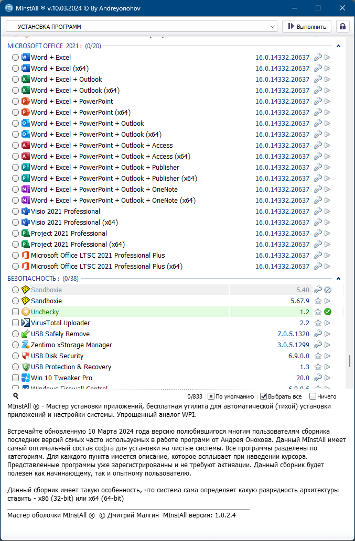The height and width of the screenshot is (541, 355).
Task: Click the key icon for USB Safely Remove
Action: point(318,334)
